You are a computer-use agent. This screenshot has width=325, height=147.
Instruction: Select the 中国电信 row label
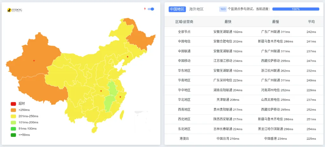click(x=184, y=42)
